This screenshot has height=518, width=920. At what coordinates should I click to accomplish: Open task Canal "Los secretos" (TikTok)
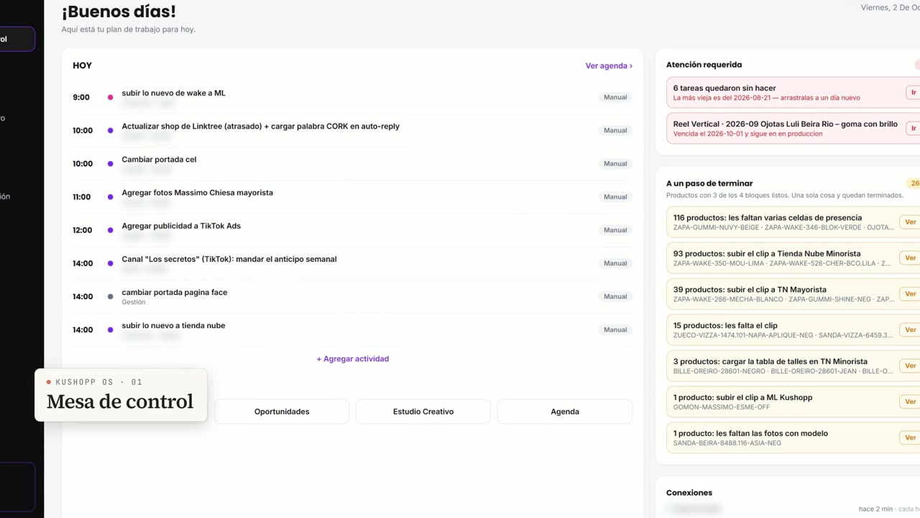[x=229, y=259]
